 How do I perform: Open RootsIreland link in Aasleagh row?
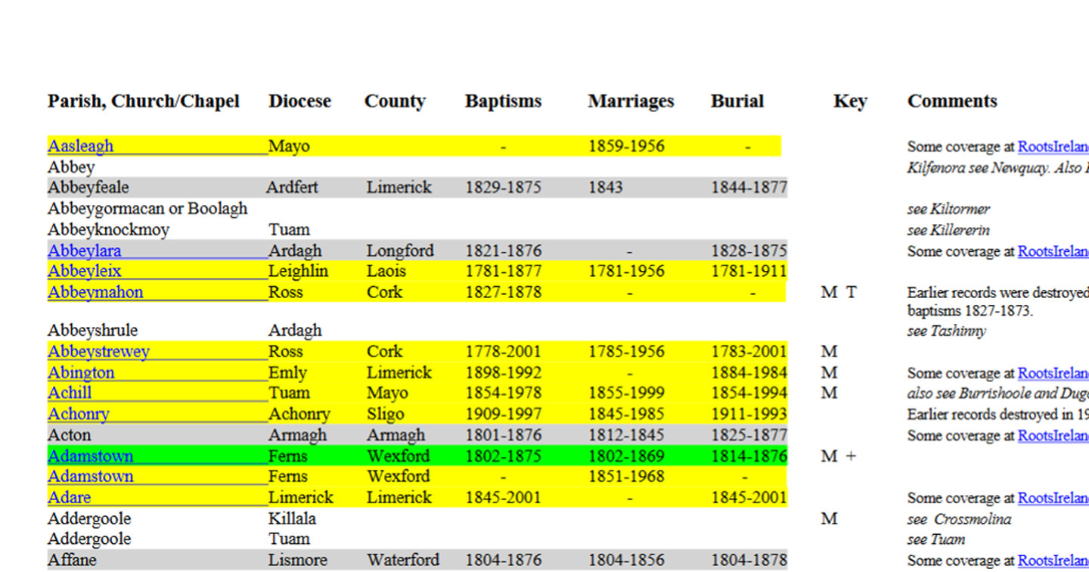(1053, 147)
